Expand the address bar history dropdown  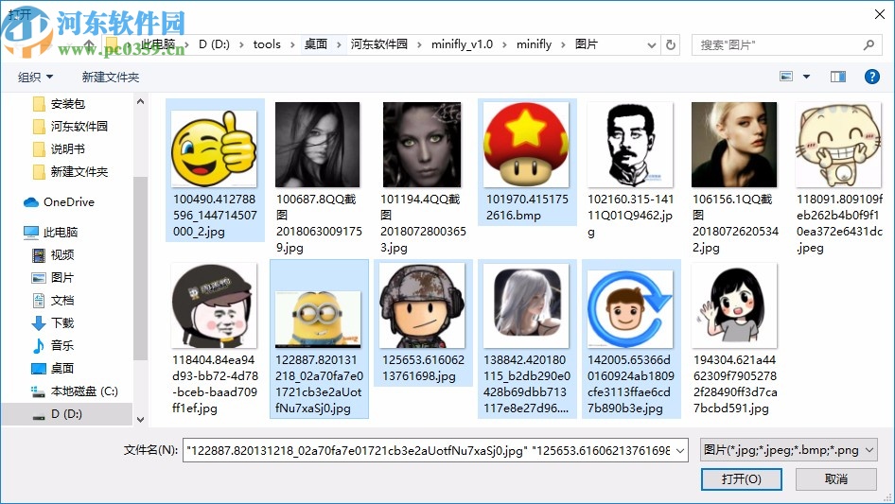(x=651, y=45)
